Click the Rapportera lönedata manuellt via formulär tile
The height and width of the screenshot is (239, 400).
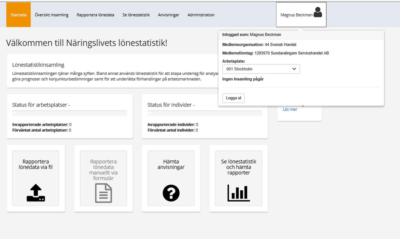(103, 178)
